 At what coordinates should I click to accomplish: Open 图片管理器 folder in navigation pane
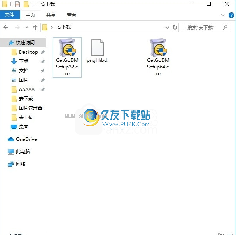pyautogui.click(x=27, y=108)
